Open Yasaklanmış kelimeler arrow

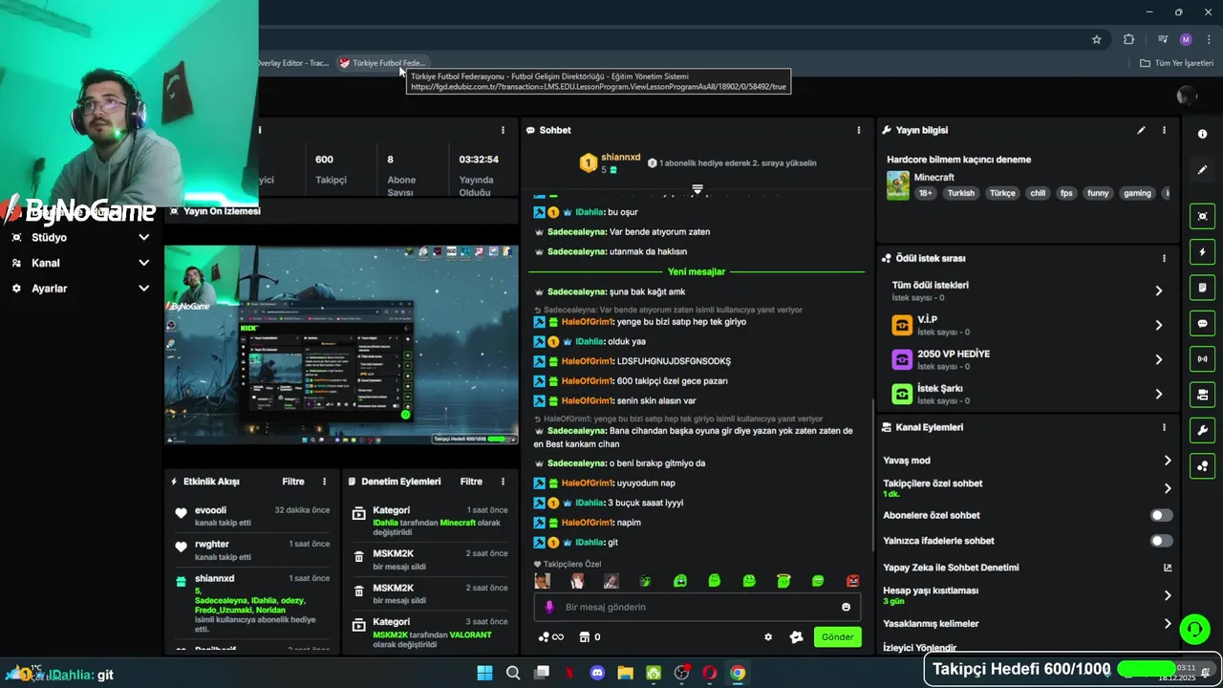coord(1167,624)
